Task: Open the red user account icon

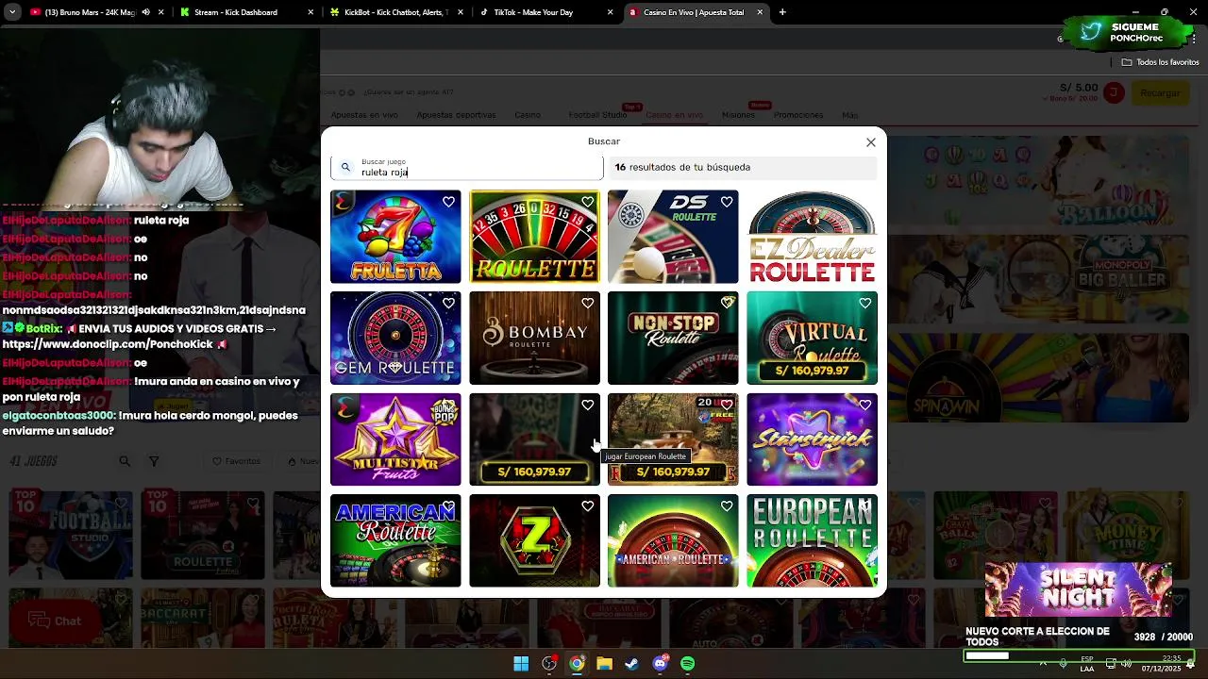Action: [x=1115, y=92]
